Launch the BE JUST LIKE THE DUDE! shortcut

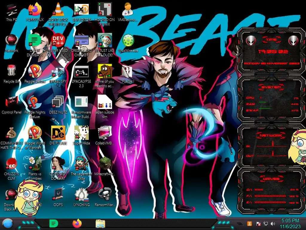tap(105, 45)
